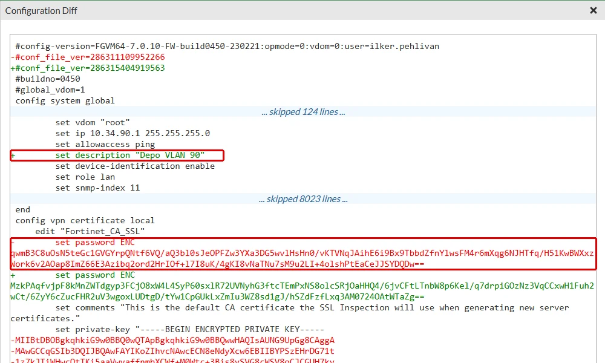Click the 'set allowaccess ping' line
605x363 pixels.
(x=105, y=144)
